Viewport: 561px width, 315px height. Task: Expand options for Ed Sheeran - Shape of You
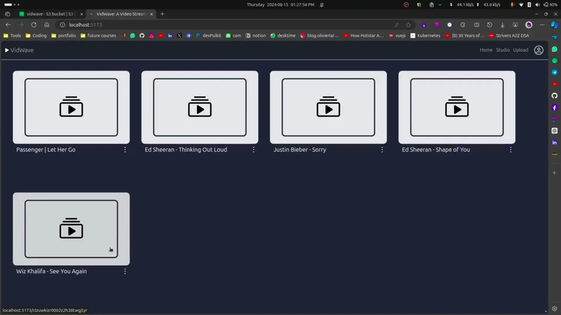coord(510,150)
